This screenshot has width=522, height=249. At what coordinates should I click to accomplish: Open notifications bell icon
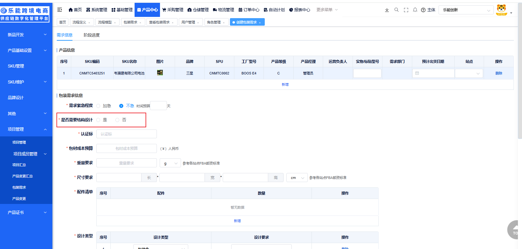(x=415, y=10)
